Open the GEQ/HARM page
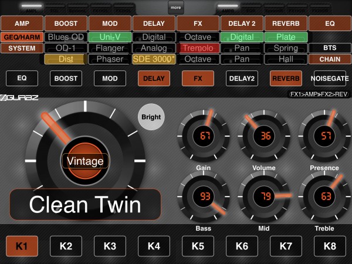The height and width of the screenshot is (264, 352). (22, 37)
